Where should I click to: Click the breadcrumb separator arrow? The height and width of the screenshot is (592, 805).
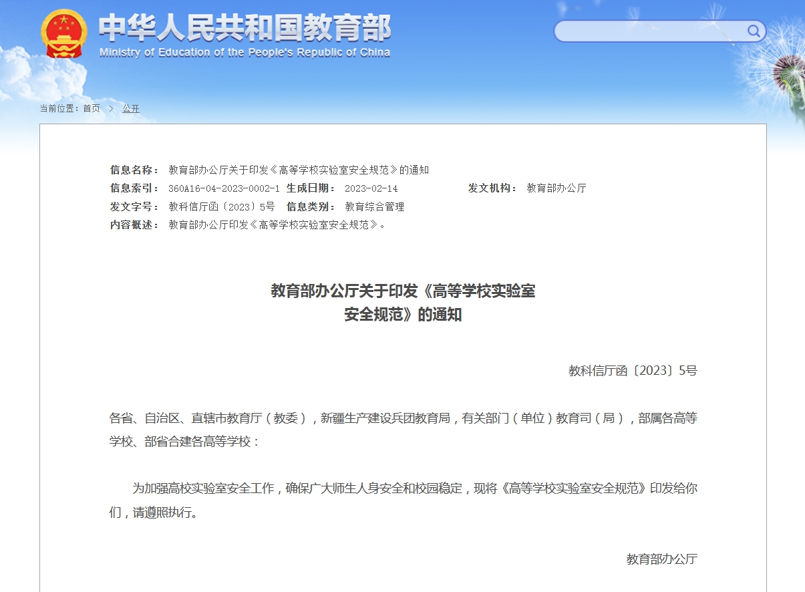[x=110, y=108]
